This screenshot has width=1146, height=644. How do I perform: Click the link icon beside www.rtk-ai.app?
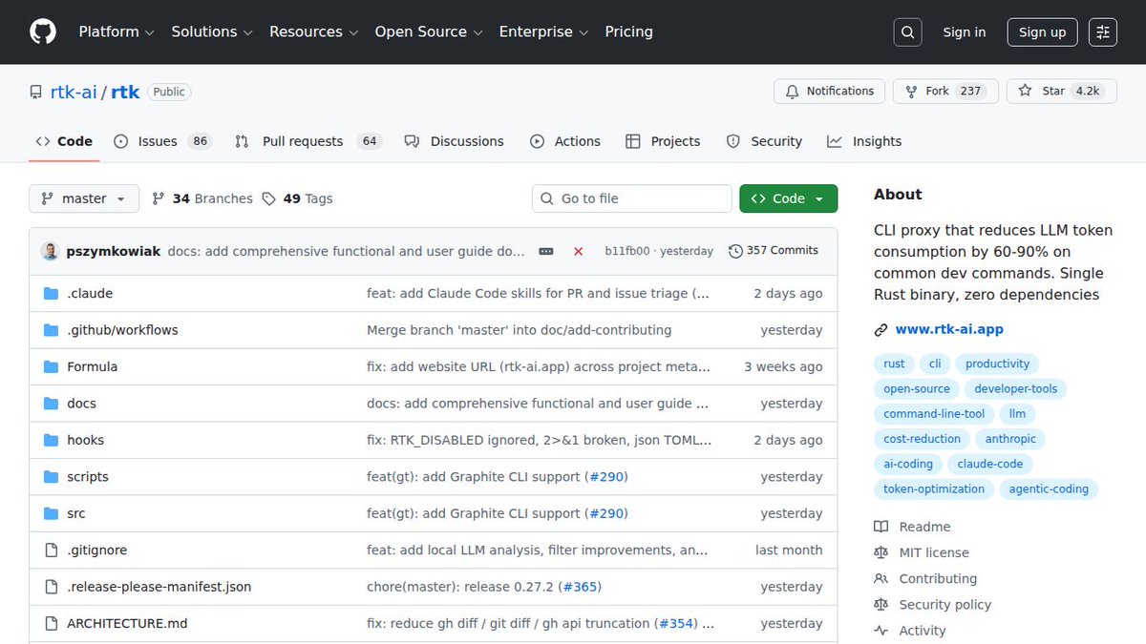click(x=881, y=330)
